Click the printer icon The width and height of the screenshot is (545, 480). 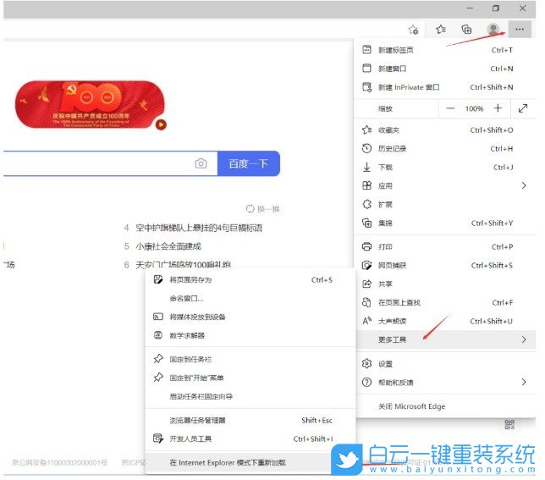click(x=366, y=247)
